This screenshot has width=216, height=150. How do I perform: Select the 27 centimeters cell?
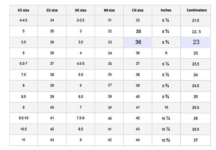tap(196, 140)
